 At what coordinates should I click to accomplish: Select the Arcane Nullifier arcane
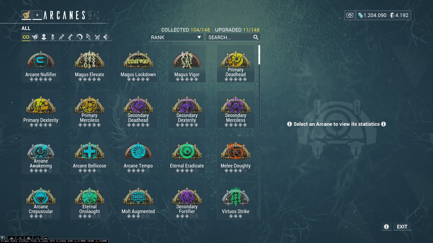click(x=41, y=64)
